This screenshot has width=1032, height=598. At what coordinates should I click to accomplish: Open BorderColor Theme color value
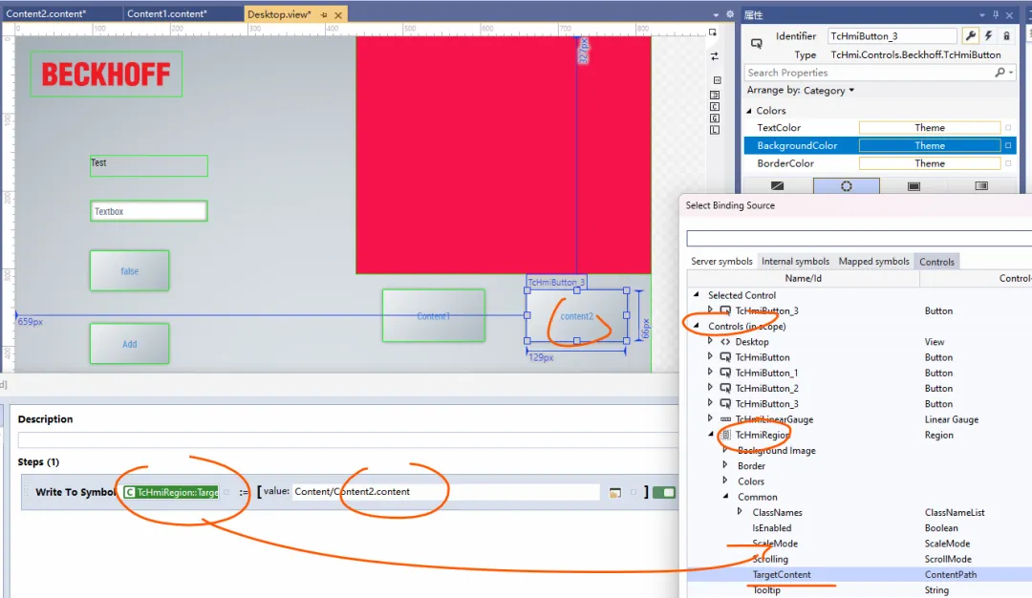930,163
